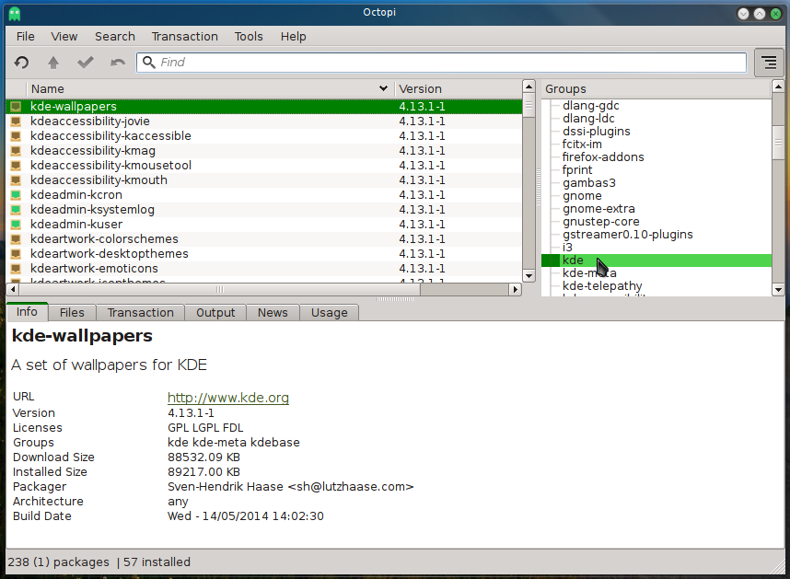The height and width of the screenshot is (579, 790).
Task: Click the package icon beside kde-wallpapers
Action: (17, 107)
